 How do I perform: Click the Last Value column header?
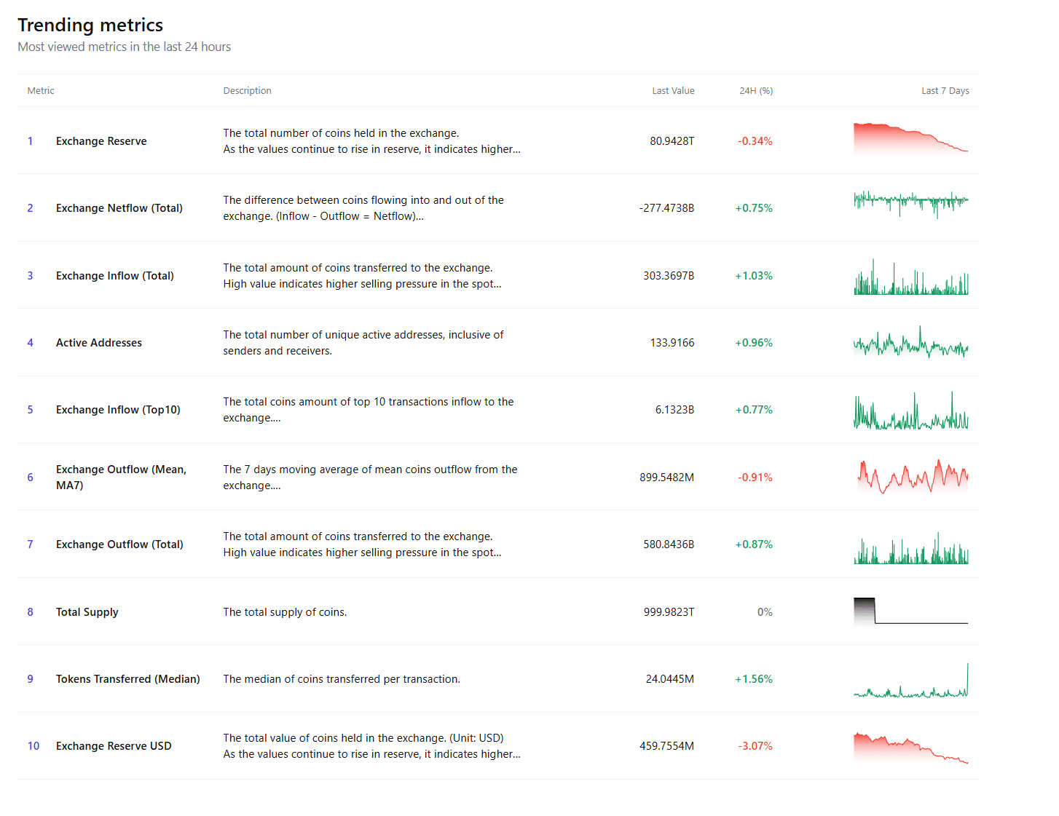pos(673,91)
